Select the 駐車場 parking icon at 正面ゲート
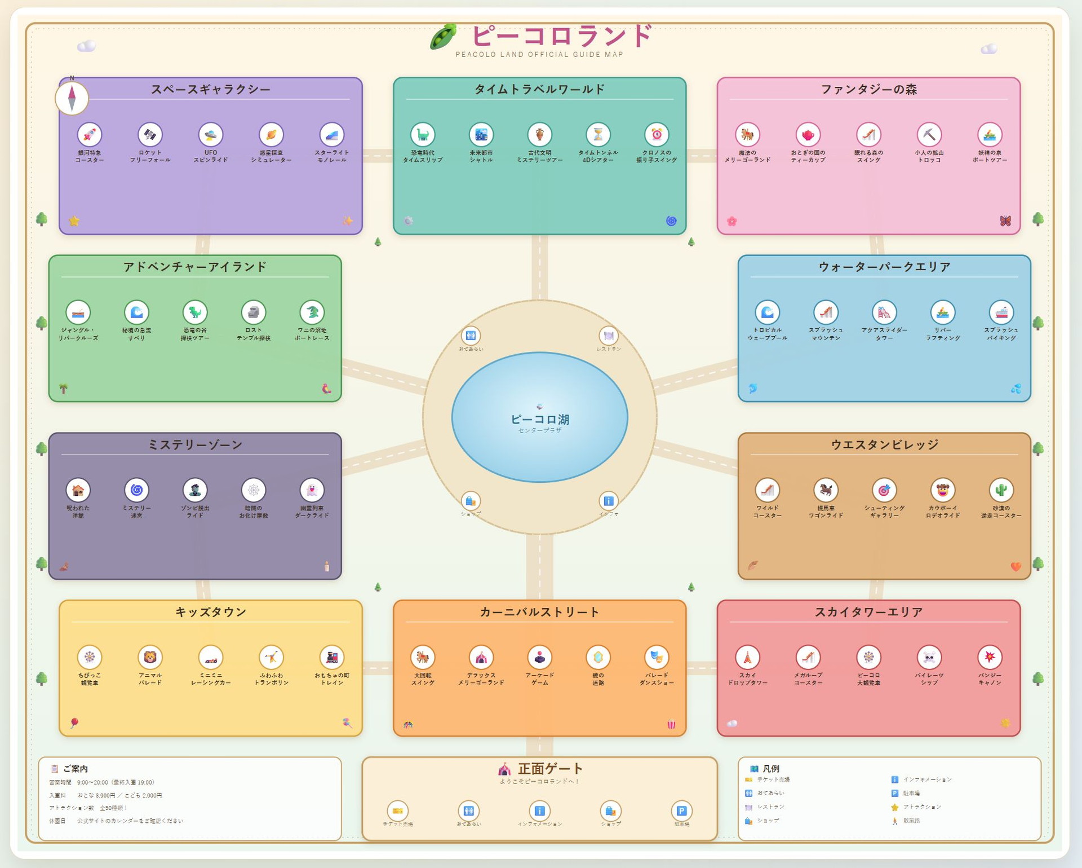This screenshot has height=868, width=1082. point(682,811)
